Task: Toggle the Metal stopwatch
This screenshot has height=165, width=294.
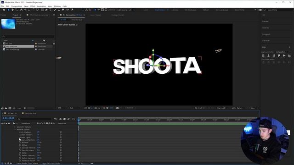Action: pos(20,153)
